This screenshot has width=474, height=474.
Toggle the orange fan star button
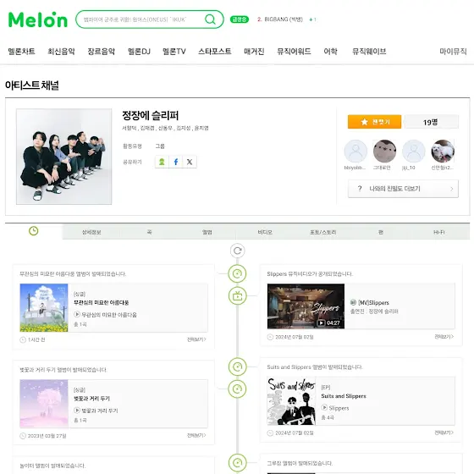click(374, 122)
